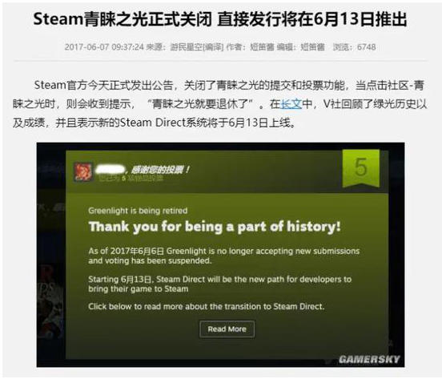Click the green badge showing number 5

[361, 168]
